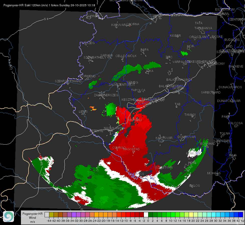
Task: Select the BALATONALMADI label
Action: [x=179, y=80]
